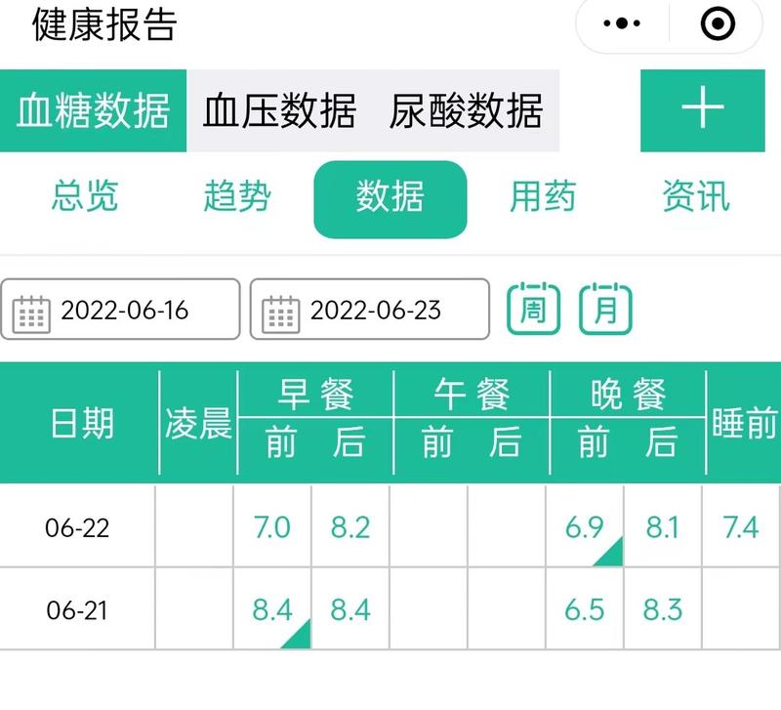Open 06-21 after-breakfast value 8.4
Image resolution: width=781 pixels, height=710 pixels.
350,609
